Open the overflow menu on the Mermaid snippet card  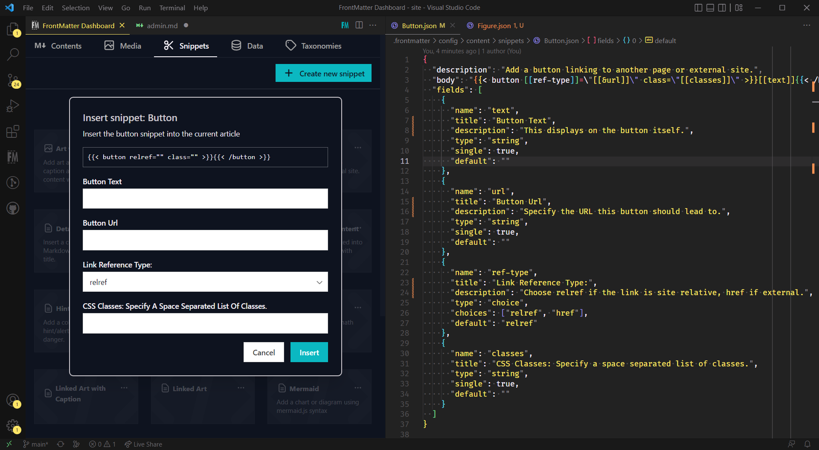357,388
